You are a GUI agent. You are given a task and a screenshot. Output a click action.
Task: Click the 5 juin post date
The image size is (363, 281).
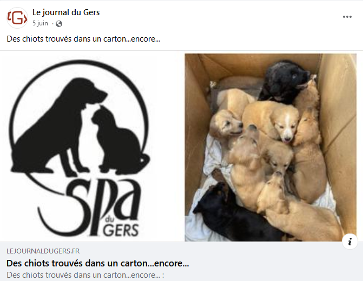point(40,23)
